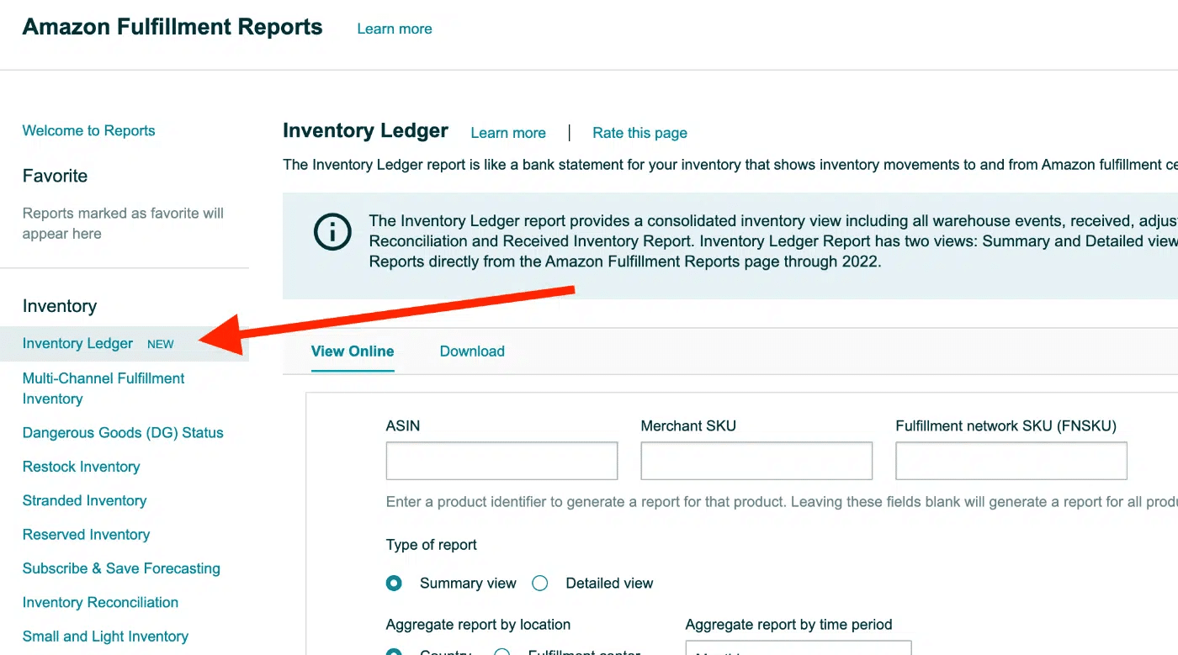Image resolution: width=1178 pixels, height=655 pixels.
Task: Choose the Country aggregate radio option
Action: click(x=394, y=652)
